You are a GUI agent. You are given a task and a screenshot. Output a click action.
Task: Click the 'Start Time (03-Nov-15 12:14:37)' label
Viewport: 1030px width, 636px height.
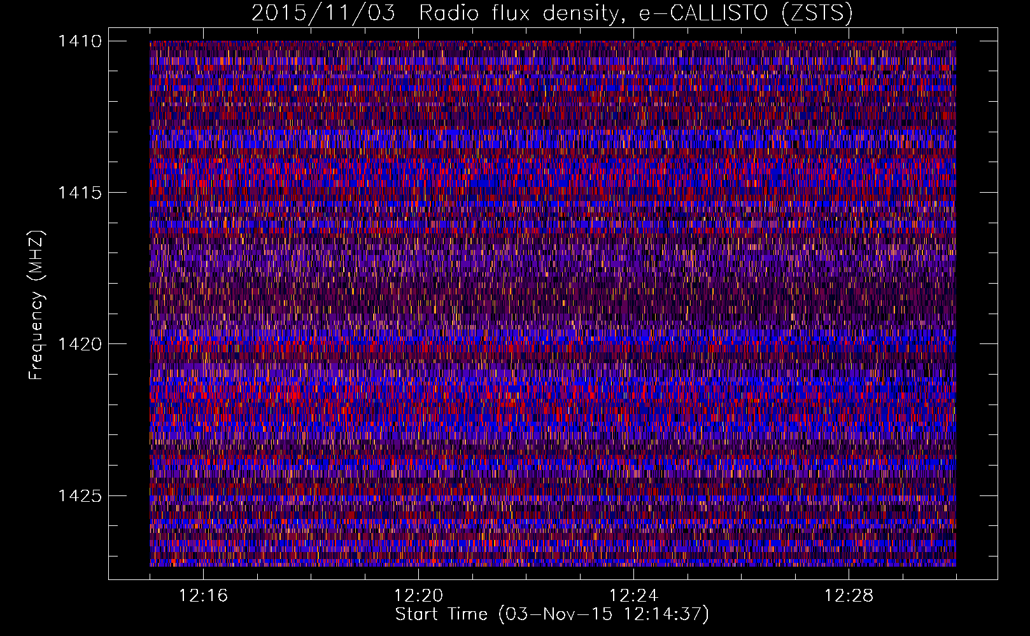[x=552, y=614]
